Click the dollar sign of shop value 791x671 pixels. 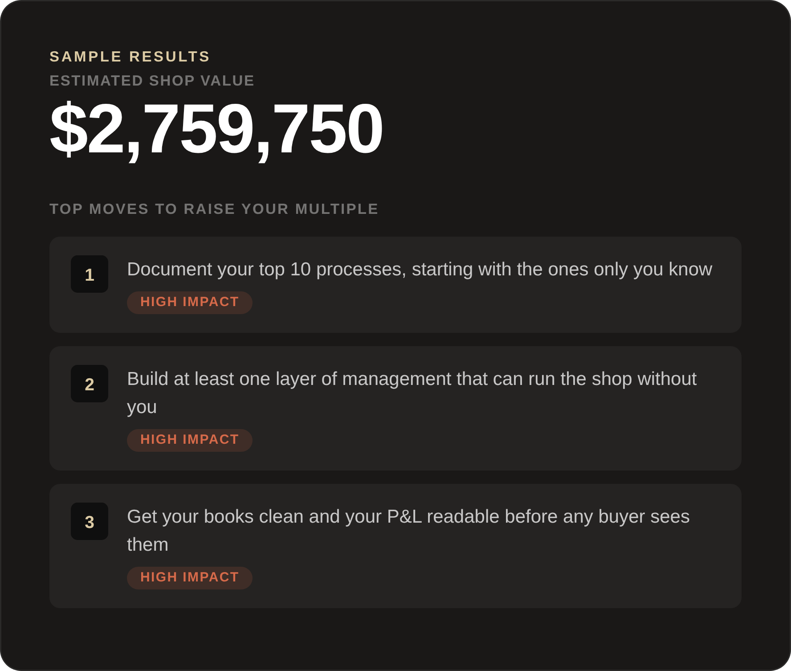point(69,129)
